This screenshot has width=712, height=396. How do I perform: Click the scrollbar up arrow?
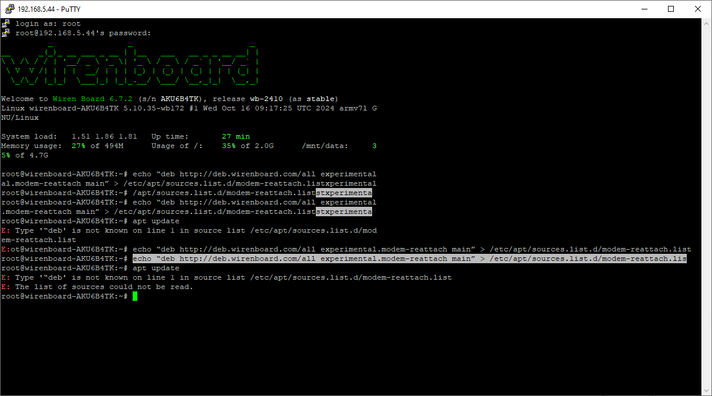click(x=706, y=24)
